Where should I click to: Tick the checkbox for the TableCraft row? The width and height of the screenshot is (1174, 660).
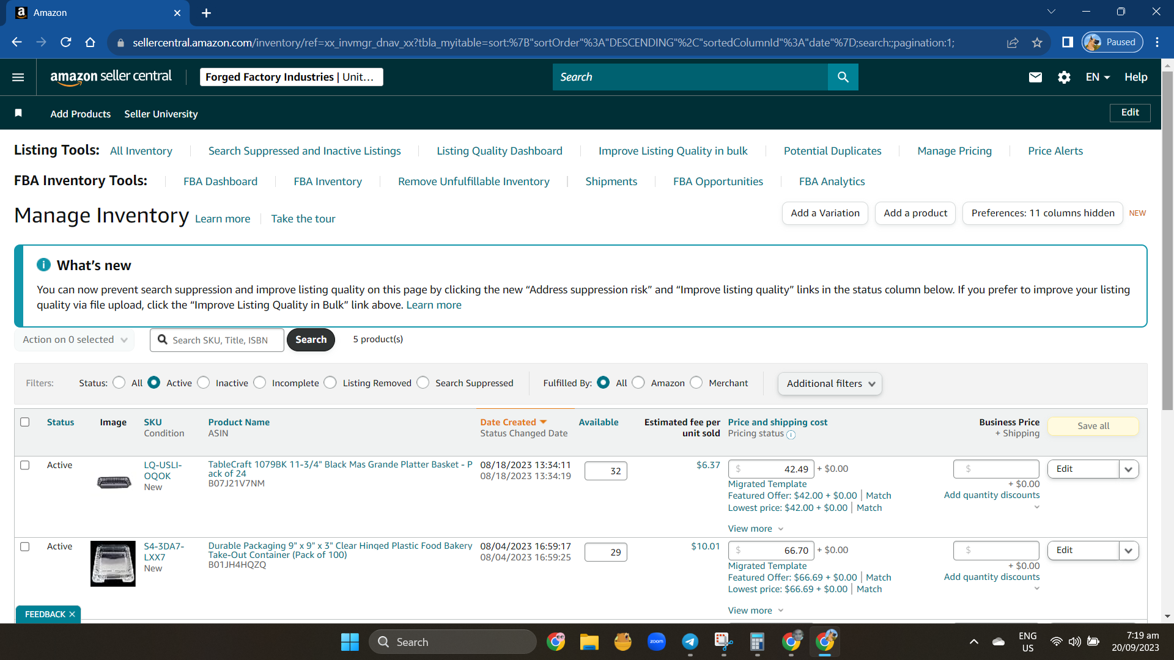click(x=25, y=465)
